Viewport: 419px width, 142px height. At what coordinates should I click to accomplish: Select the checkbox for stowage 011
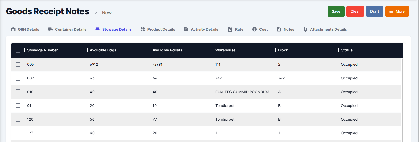pos(18,106)
